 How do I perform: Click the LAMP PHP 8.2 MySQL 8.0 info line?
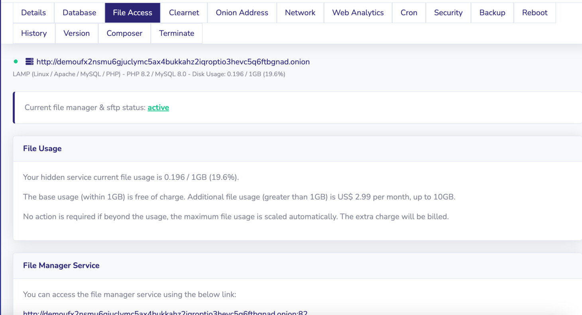149,74
